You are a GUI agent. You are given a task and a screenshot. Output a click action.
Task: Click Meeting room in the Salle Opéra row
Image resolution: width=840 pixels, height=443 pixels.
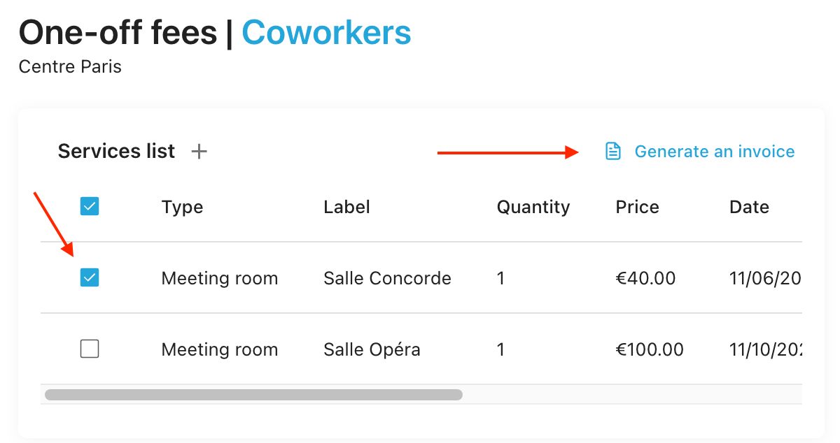pyautogui.click(x=220, y=349)
